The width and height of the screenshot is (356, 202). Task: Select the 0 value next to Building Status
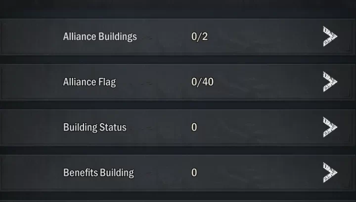pos(194,127)
